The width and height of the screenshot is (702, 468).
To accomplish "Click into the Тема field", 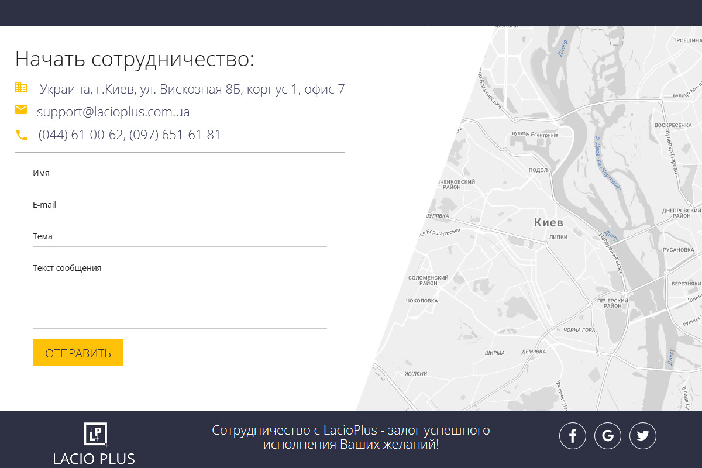I will (x=180, y=237).
